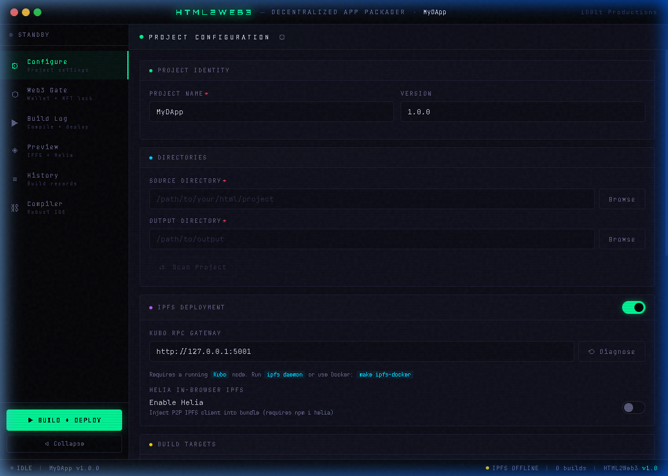Go to the Build Log section
This screenshot has height=476, width=668.
coord(64,123)
